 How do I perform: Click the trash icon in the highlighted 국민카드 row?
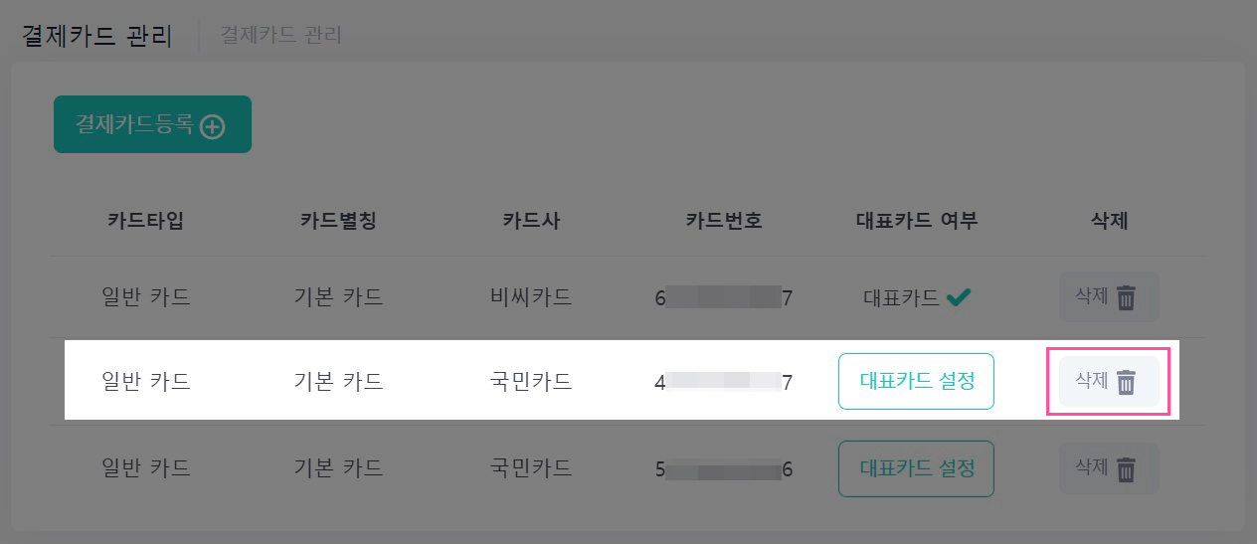pos(1126,382)
